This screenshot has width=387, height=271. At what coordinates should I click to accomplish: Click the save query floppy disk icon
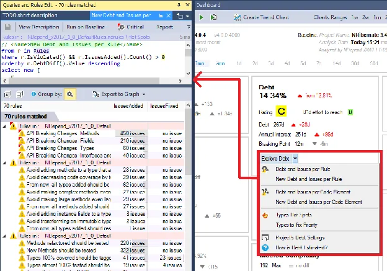[7, 27]
